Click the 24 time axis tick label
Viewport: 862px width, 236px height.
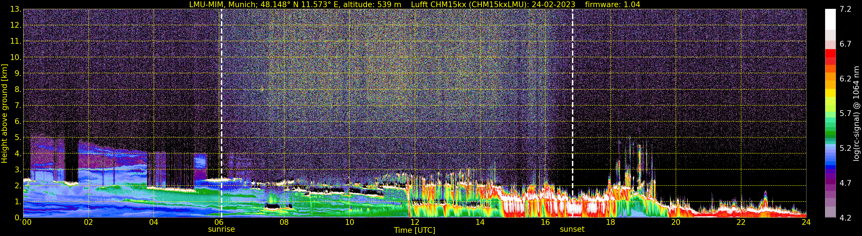[x=806, y=222]
